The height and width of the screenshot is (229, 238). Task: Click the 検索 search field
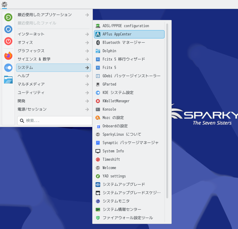(55, 121)
